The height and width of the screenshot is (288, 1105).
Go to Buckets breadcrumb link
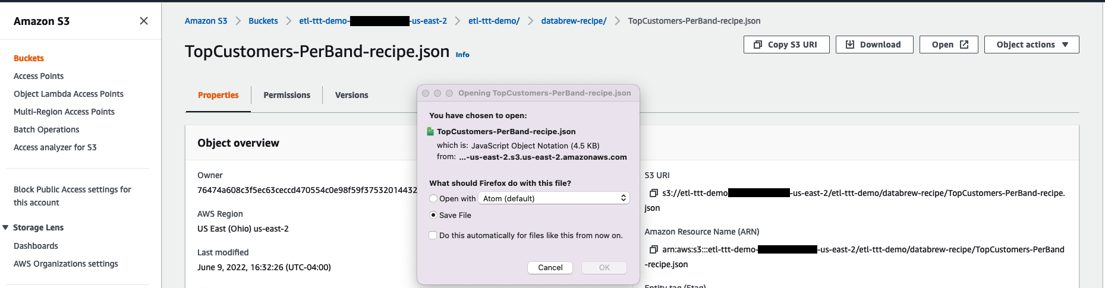(x=263, y=21)
